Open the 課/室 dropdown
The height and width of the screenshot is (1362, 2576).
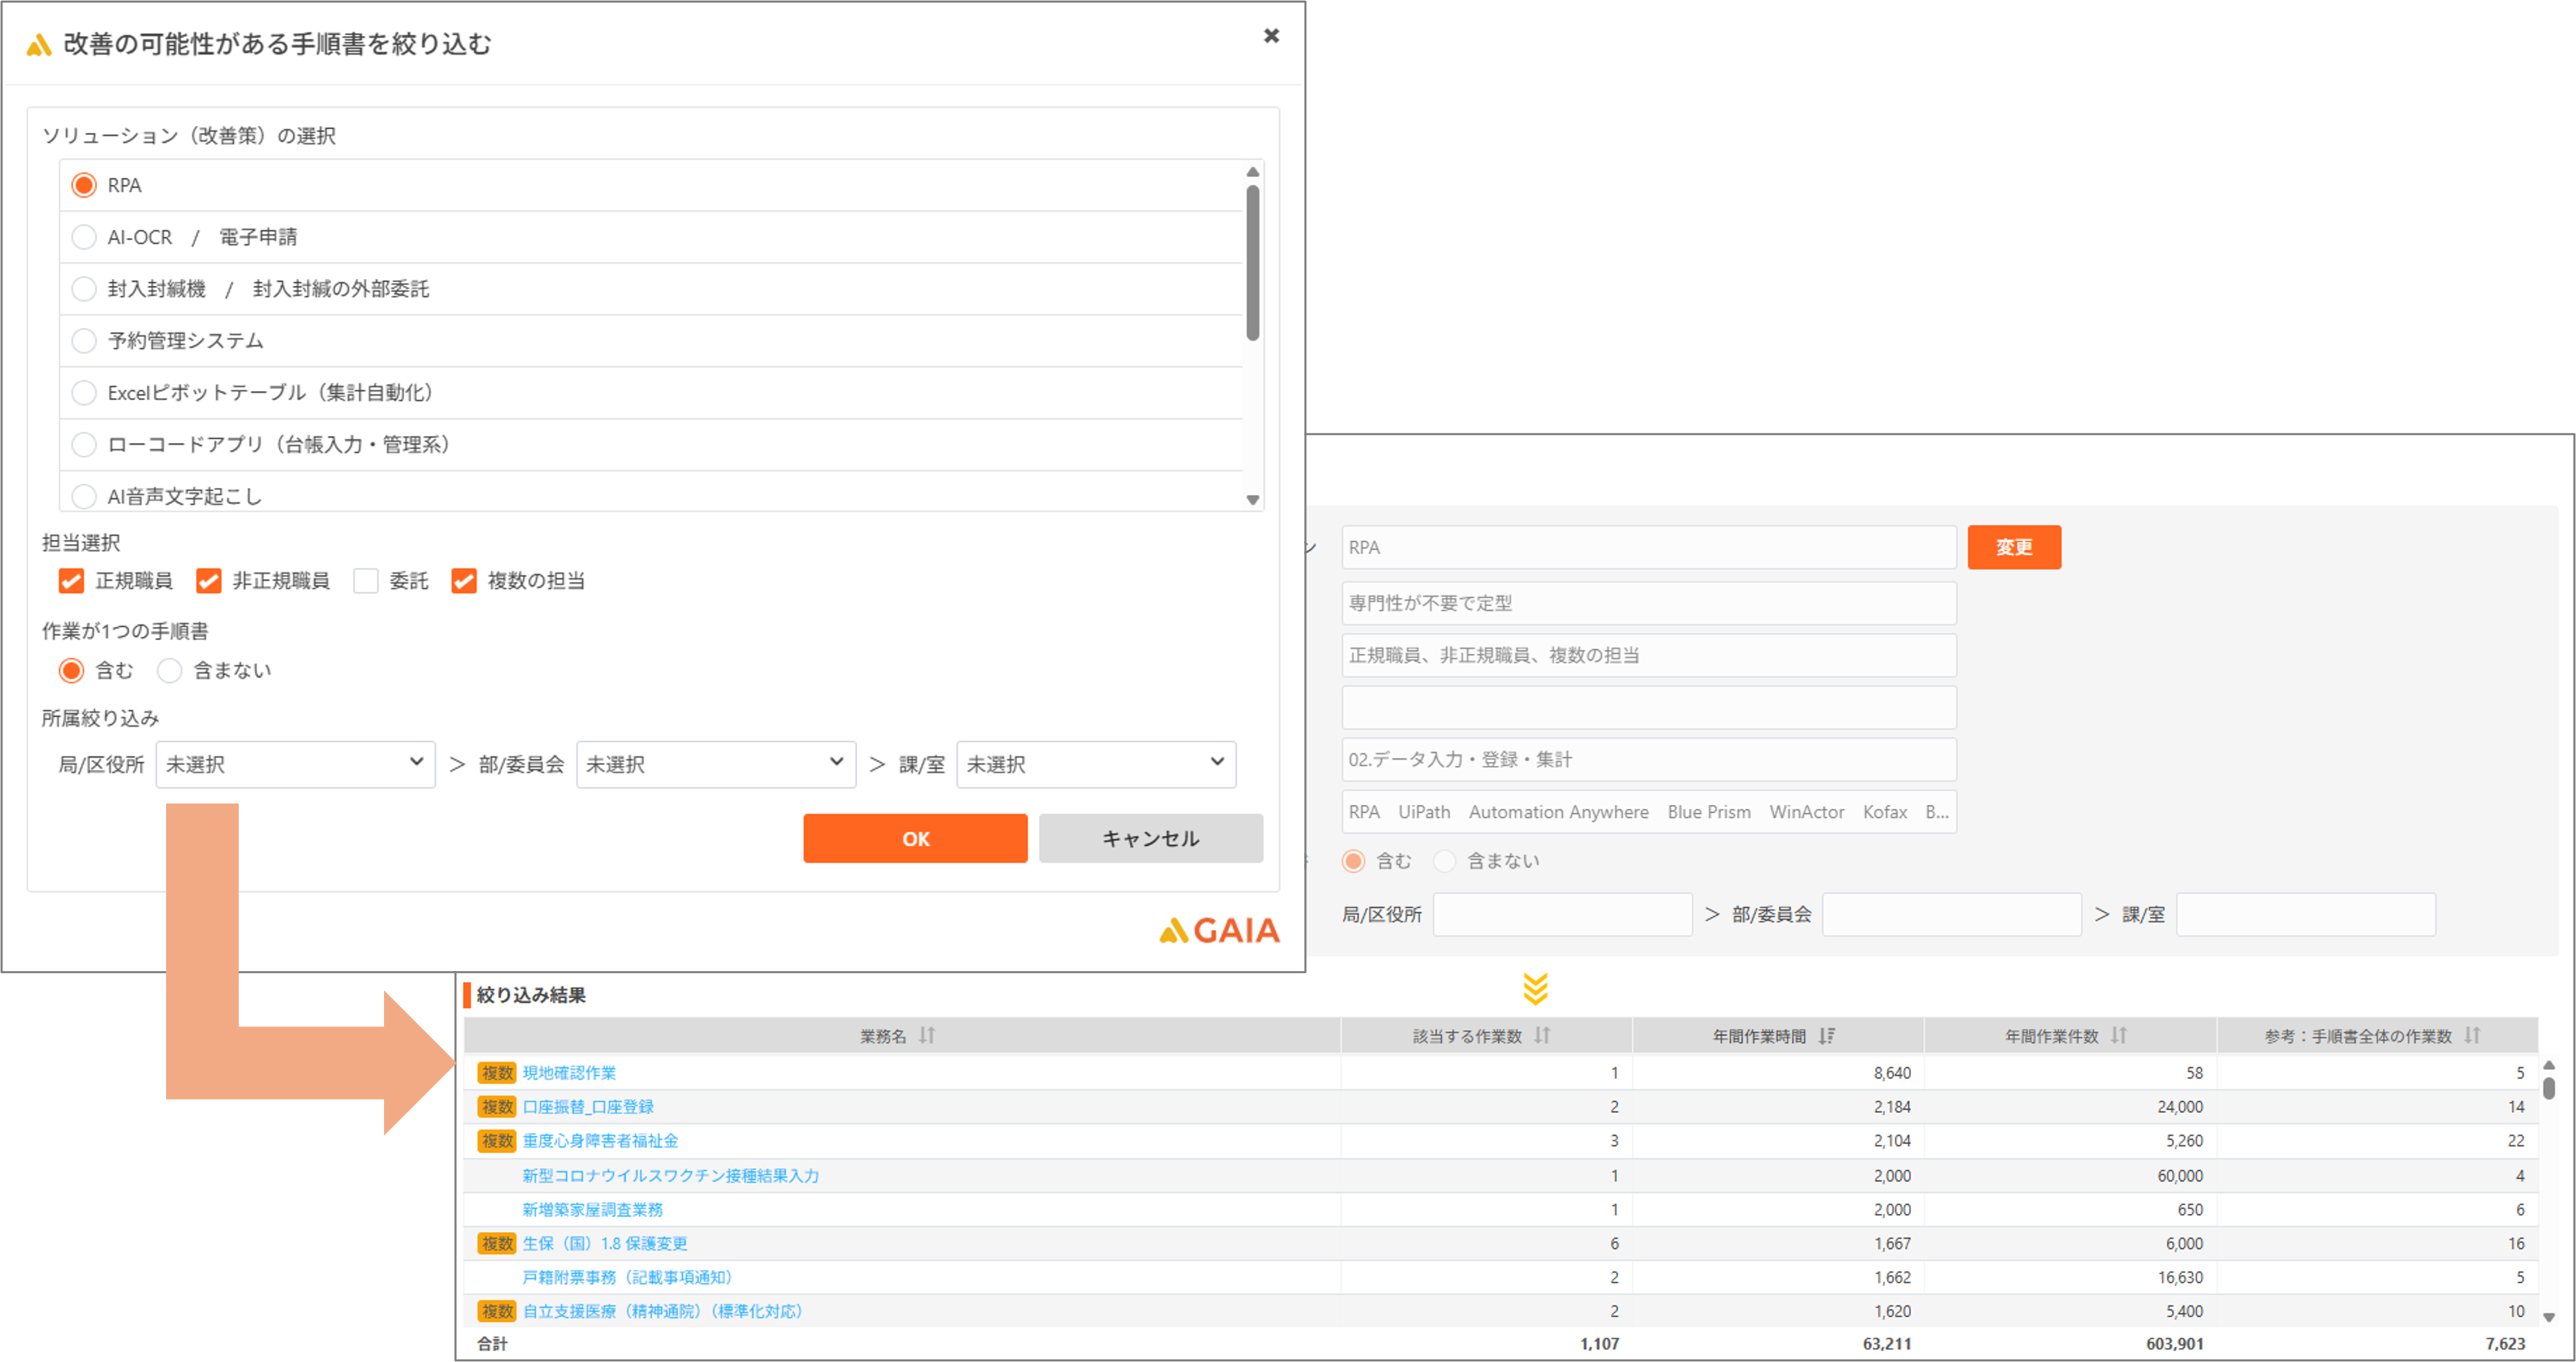(x=1096, y=764)
